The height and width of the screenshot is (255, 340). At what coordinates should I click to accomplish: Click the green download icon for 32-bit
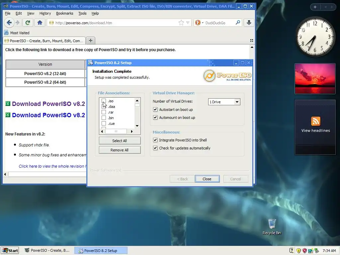pos(8,104)
